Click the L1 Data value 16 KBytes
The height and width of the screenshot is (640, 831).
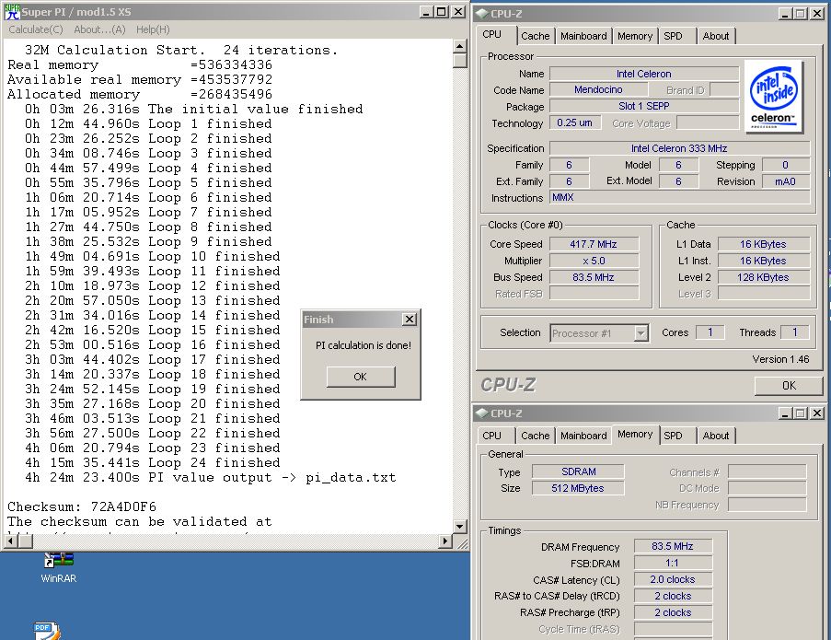click(763, 244)
